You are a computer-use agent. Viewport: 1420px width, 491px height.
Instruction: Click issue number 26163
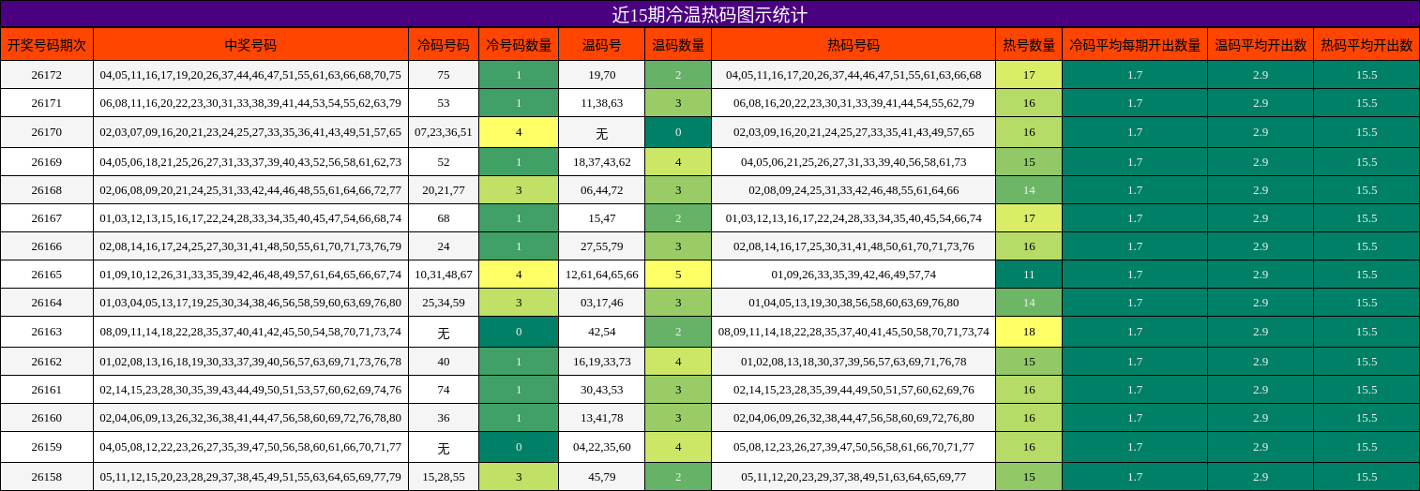47,332
